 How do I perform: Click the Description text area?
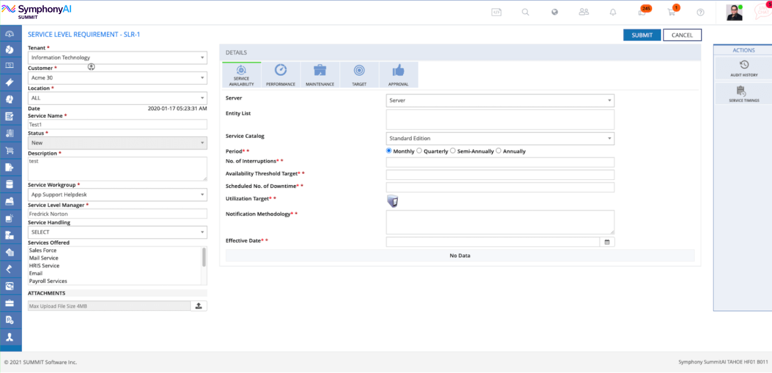(118, 169)
